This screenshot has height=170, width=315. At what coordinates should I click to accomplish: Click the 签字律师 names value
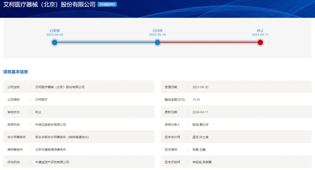pos(199,150)
